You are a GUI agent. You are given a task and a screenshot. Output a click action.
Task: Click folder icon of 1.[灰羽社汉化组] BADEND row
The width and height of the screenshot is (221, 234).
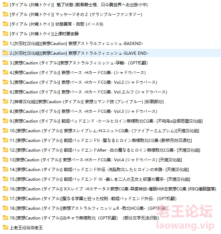(x=6, y=43)
